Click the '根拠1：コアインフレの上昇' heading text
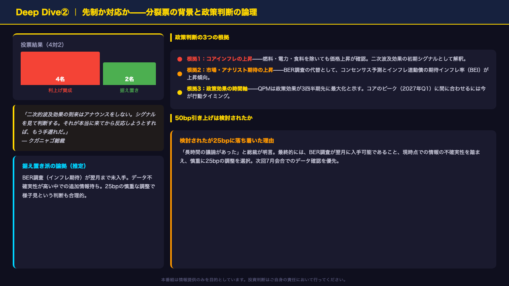Image resolution: width=509 pixels, height=286 pixels. tap(220, 59)
